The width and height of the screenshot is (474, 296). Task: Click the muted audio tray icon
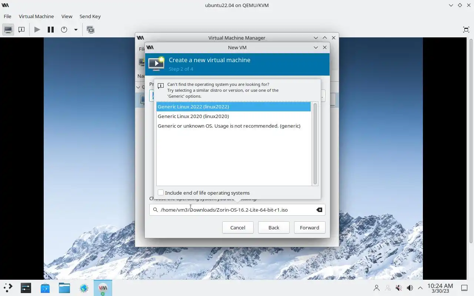(399, 288)
